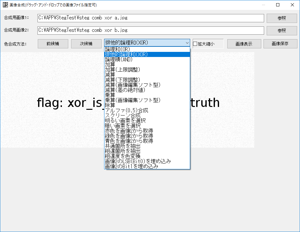Focus the 合成用画像1 path field

pyautogui.click(x=151, y=18)
